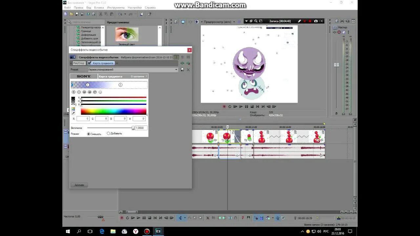Click the Cut scissors toolbar icon
420x236 pixels.
[x=101, y=14]
